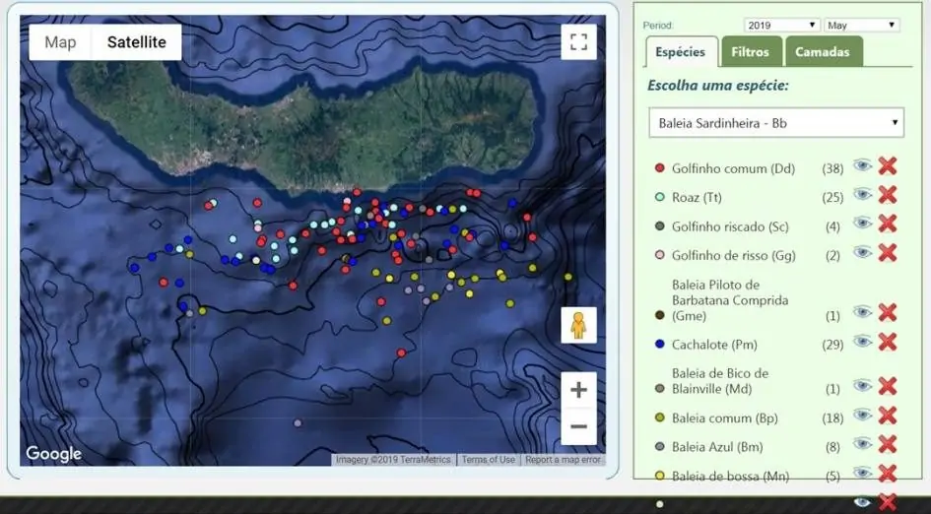Toggle eye icon for Golfinho riscado (Sc)
Image resolution: width=931 pixels, height=514 pixels.
[x=862, y=224]
